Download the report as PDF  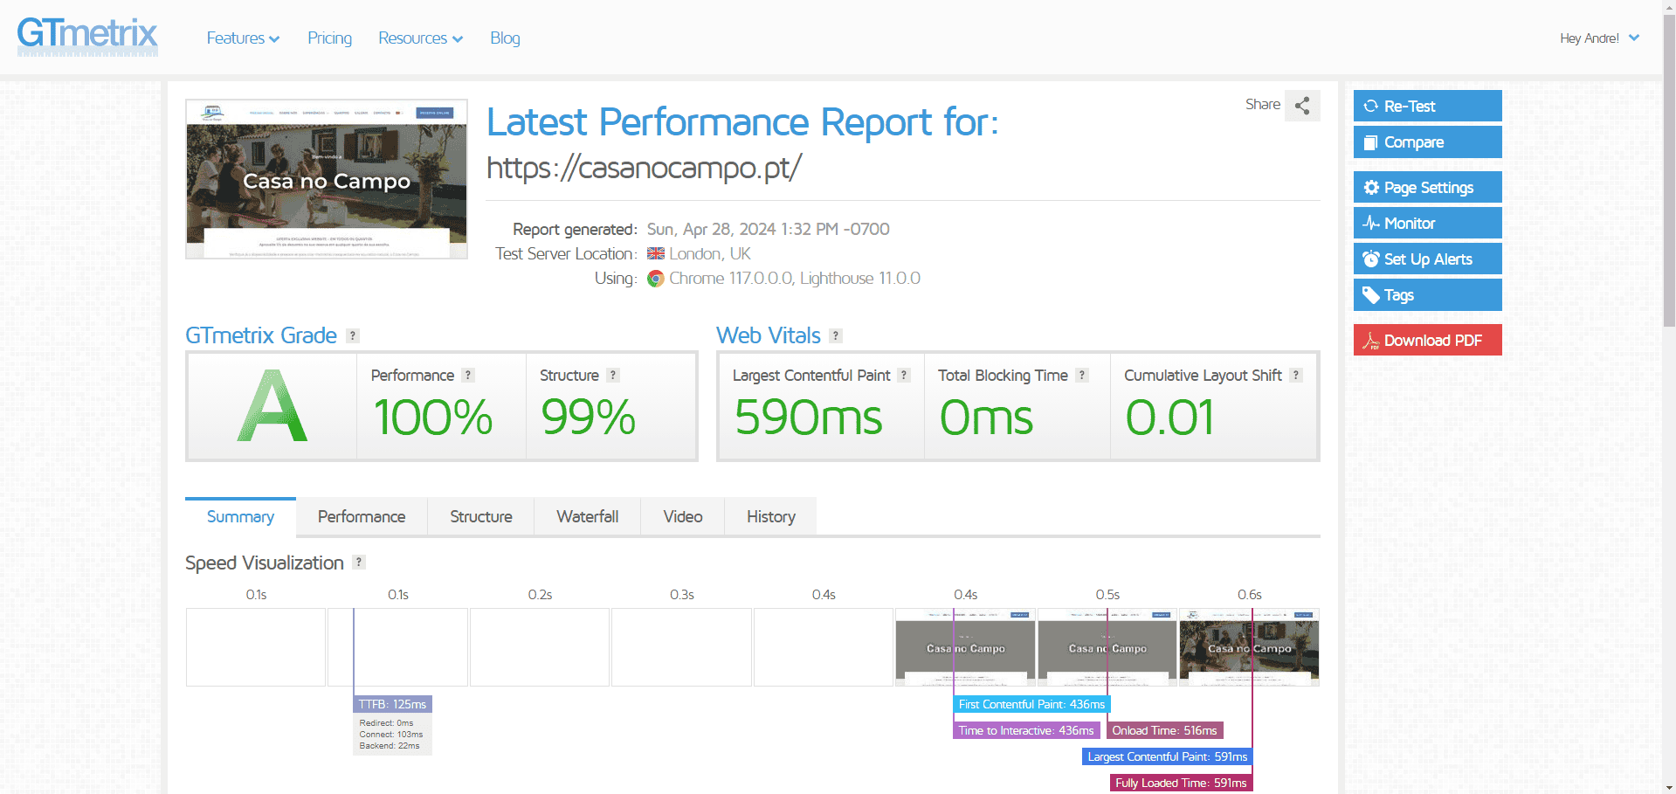pyautogui.click(x=1427, y=341)
